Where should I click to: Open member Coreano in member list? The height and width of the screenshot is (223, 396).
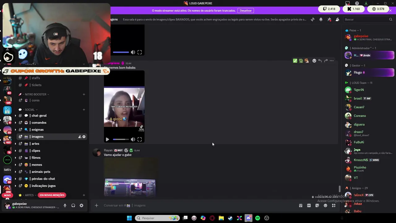point(368,116)
